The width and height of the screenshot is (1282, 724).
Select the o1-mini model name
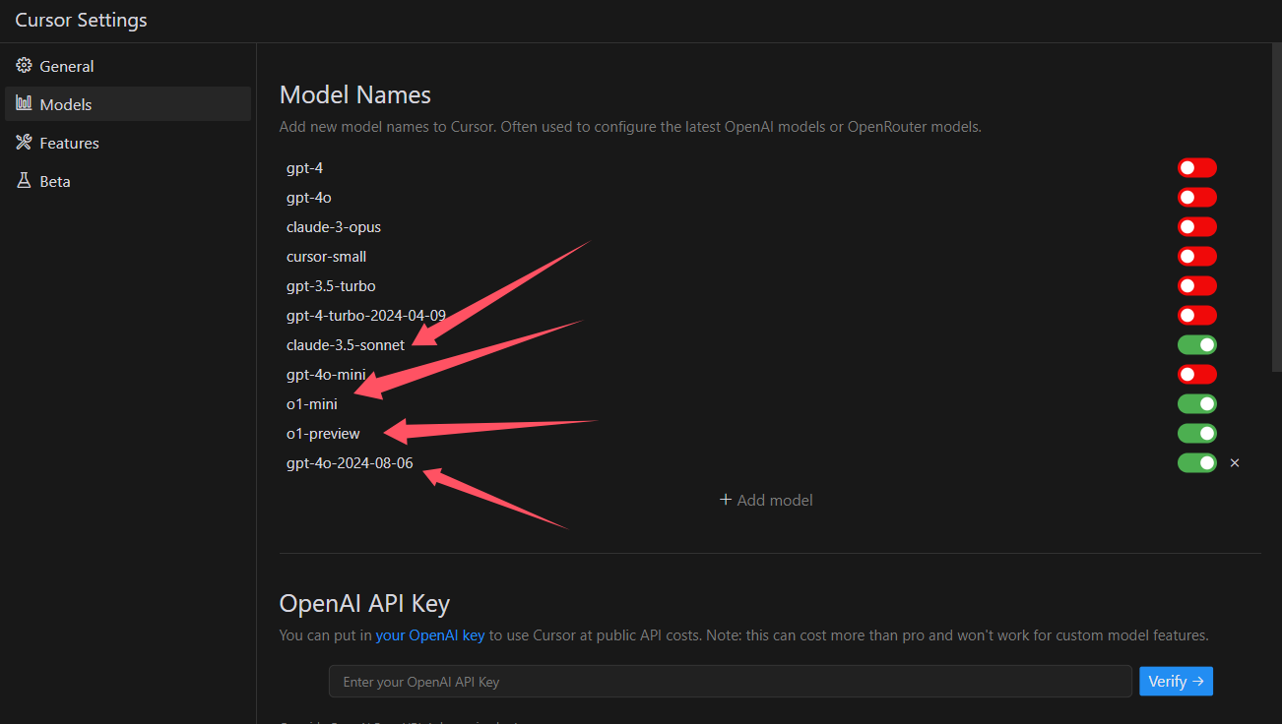[x=312, y=404]
